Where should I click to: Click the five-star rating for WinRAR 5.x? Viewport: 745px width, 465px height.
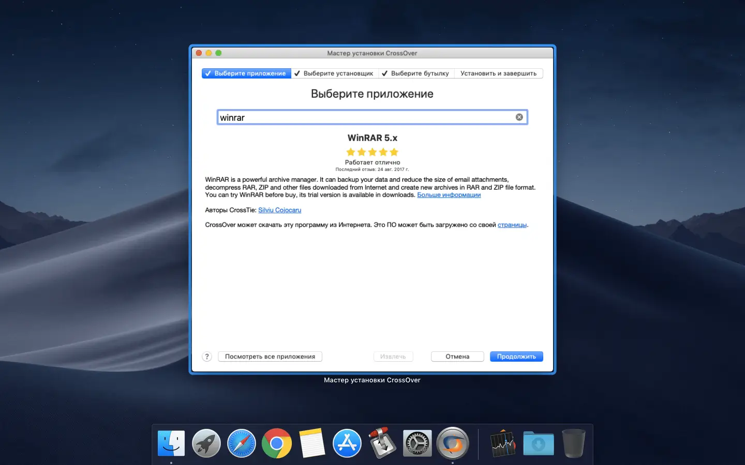tap(372, 152)
